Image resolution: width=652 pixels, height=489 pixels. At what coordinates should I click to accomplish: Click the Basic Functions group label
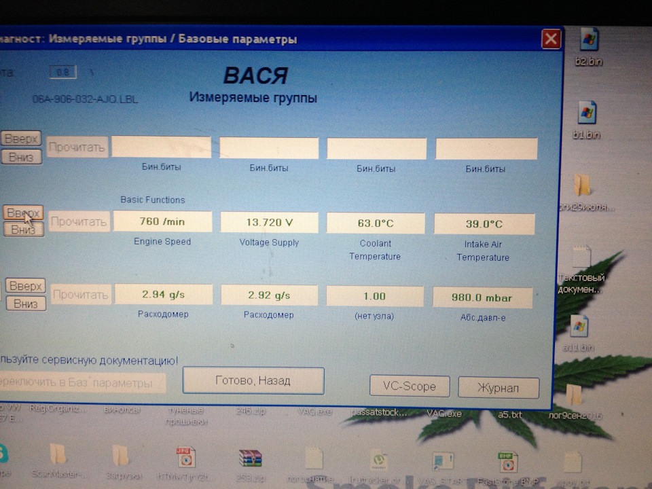click(x=153, y=200)
